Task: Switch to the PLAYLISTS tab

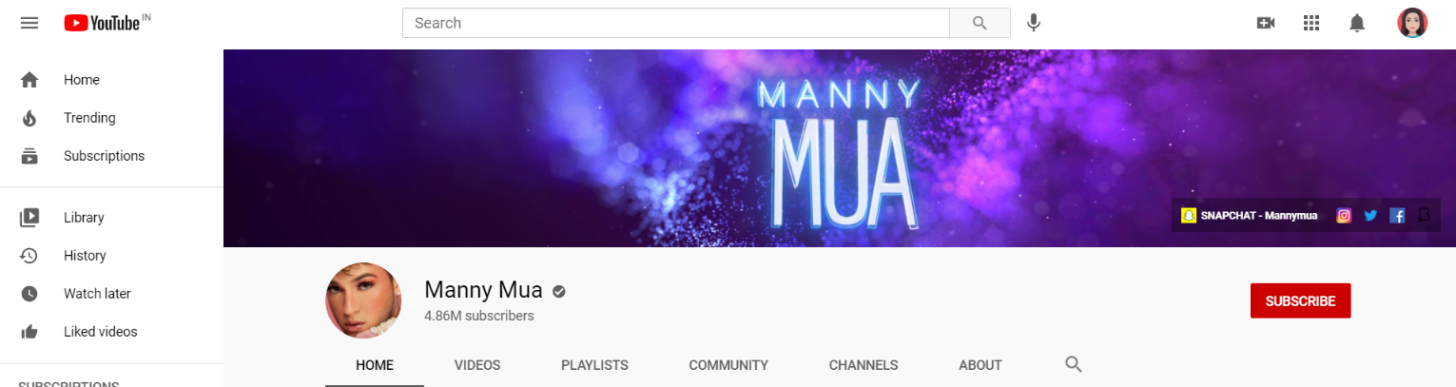Action: tap(594, 365)
